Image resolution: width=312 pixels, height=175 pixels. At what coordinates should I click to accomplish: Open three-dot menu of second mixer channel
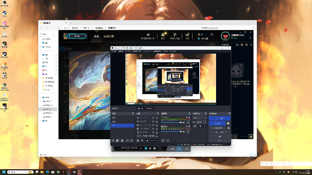[x=188, y=131]
